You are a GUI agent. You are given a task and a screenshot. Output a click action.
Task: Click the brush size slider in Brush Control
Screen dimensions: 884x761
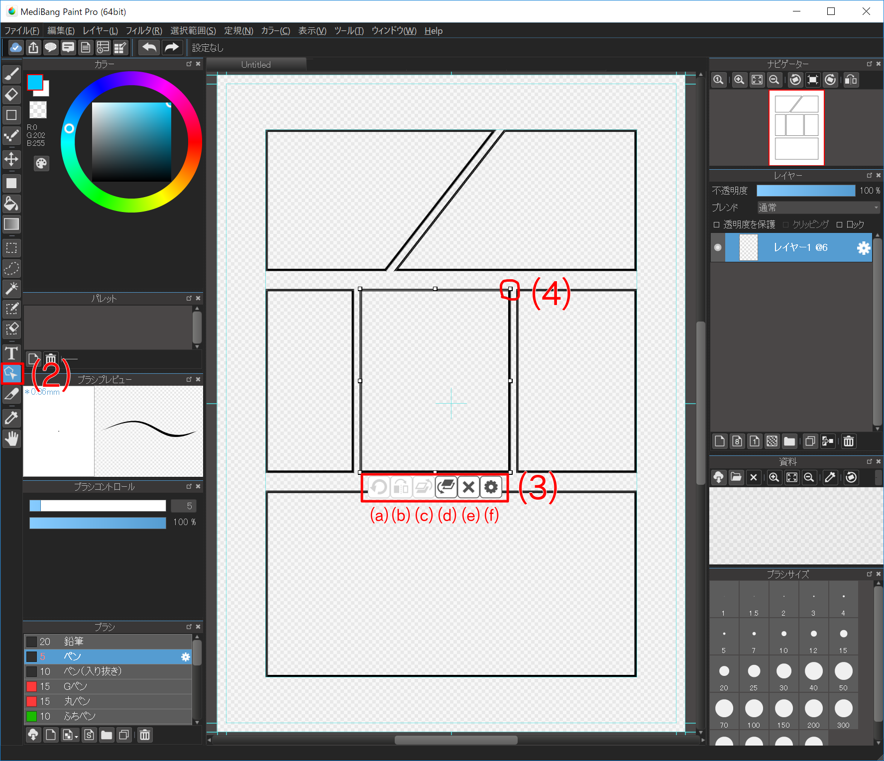(x=98, y=506)
